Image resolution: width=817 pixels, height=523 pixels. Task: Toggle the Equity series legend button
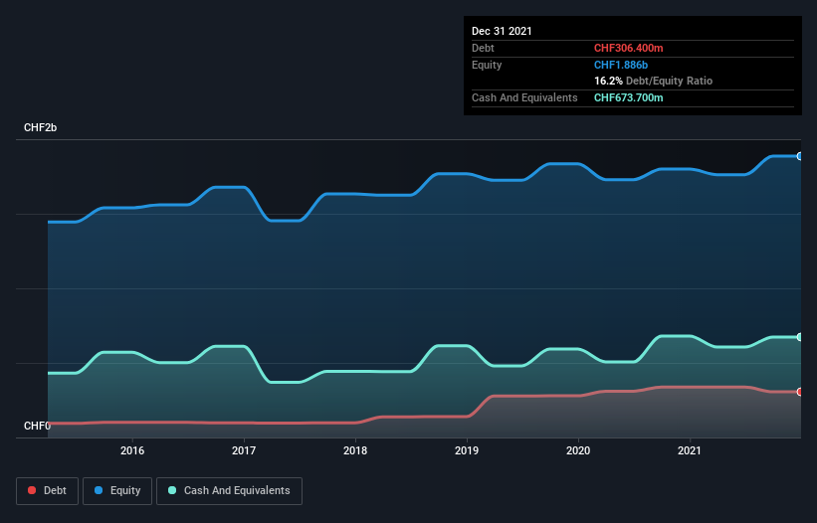click(117, 491)
